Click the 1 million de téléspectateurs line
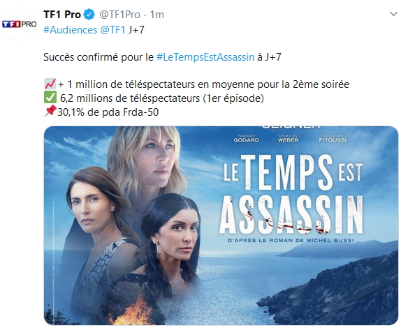Screen dimensions: 408x332 [x=204, y=84]
